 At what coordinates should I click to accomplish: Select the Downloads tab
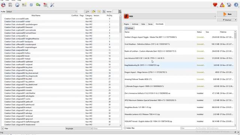tap(159, 24)
